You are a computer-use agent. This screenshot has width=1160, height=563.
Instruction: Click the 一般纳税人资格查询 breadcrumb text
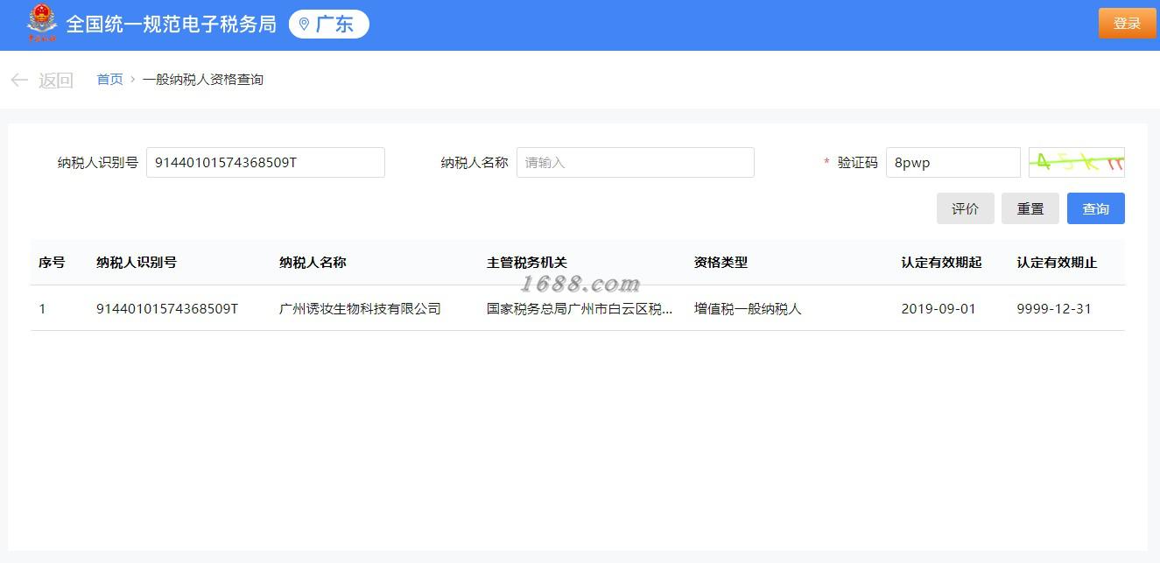(203, 80)
